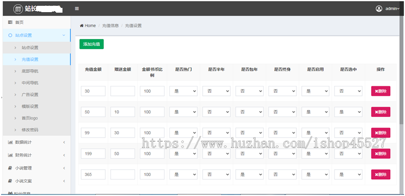This screenshot has width=405, height=196.
Task: Click the 数据统计 chart icon
Action: coord(10,142)
